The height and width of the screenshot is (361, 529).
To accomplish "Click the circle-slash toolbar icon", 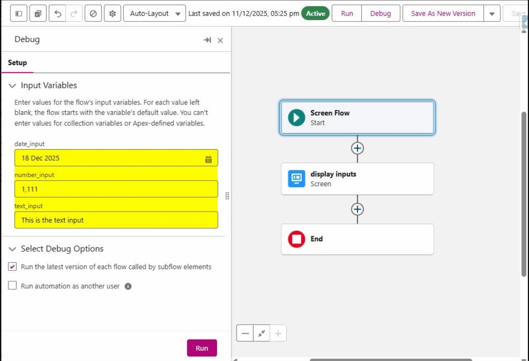I will (x=93, y=13).
